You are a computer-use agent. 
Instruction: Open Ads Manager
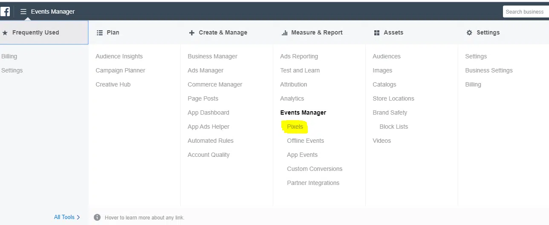(205, 70)
